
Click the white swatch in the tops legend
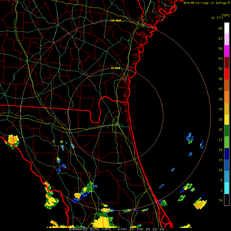[x=227, y=28]
